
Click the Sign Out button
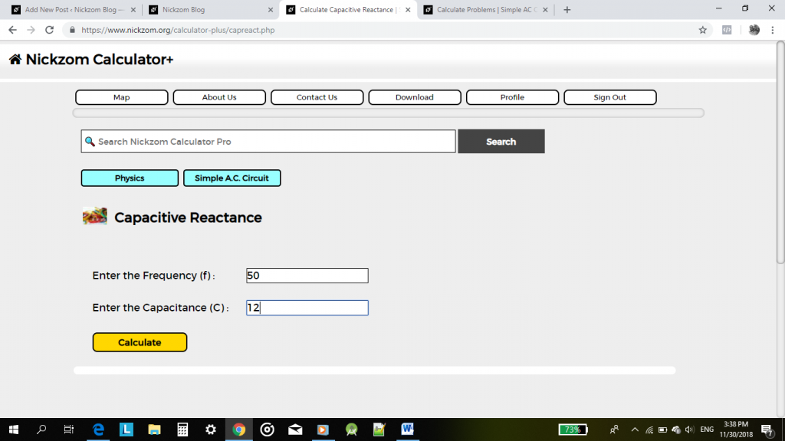(x=609, y=97)
